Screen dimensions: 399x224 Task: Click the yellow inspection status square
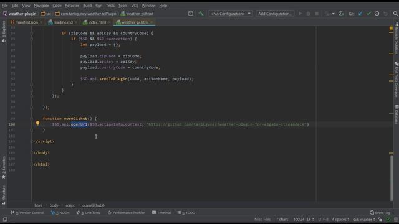point(391,28)
